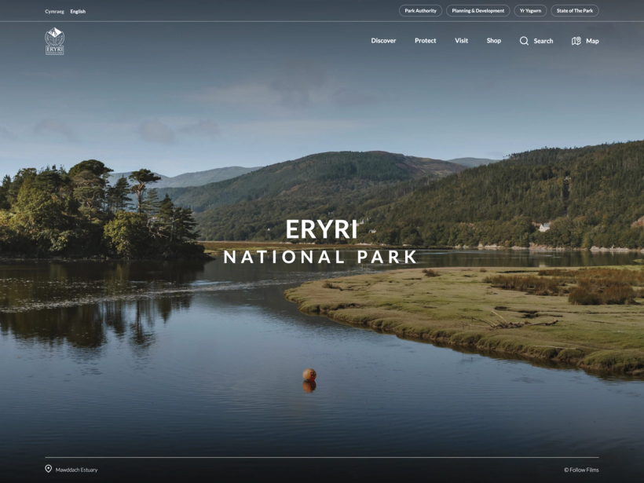Open State of The Park page
Image resolution: width=644 pixels, height=483 pixels.
click(575, 11)
